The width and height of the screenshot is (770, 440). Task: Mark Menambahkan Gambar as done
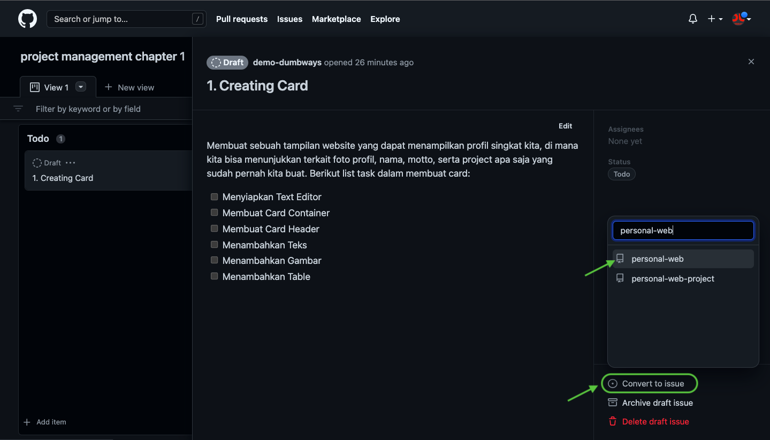[x=214, y=260]
